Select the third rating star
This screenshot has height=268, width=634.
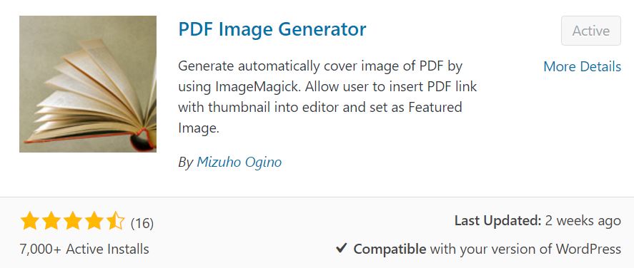73,221
